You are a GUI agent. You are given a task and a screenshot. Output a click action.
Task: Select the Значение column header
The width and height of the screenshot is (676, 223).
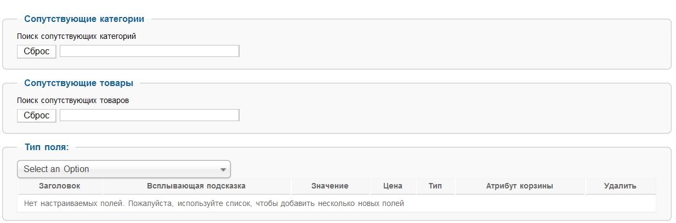pos(330,186)
